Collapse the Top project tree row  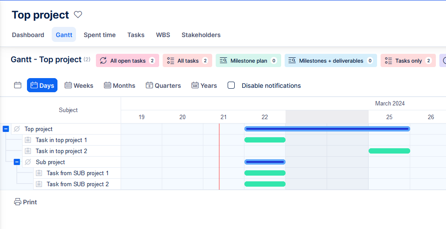coord(6,129)
